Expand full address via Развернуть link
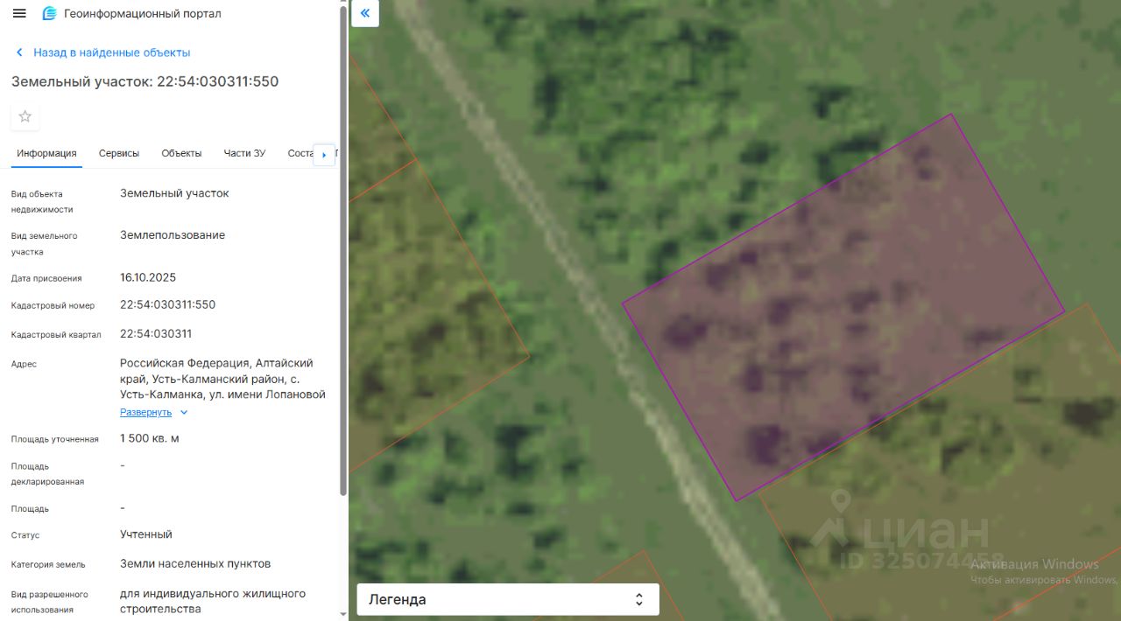 [x=145, y=412]
